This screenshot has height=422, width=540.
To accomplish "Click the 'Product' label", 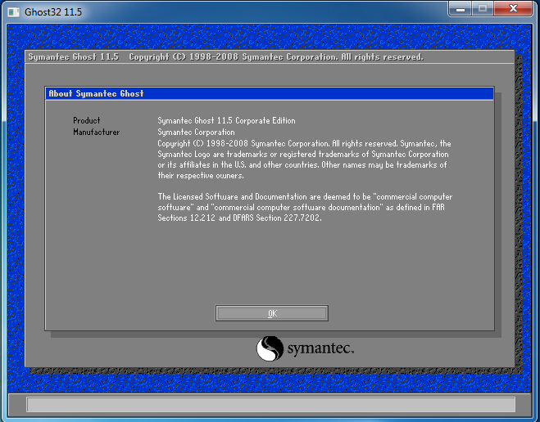I will 86,120.
